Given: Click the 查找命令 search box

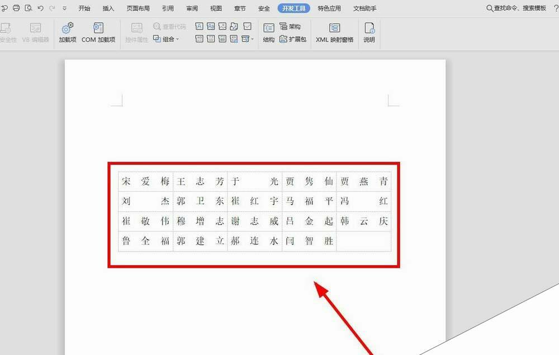Looking at the screenshot, I should tap(516, 8).
